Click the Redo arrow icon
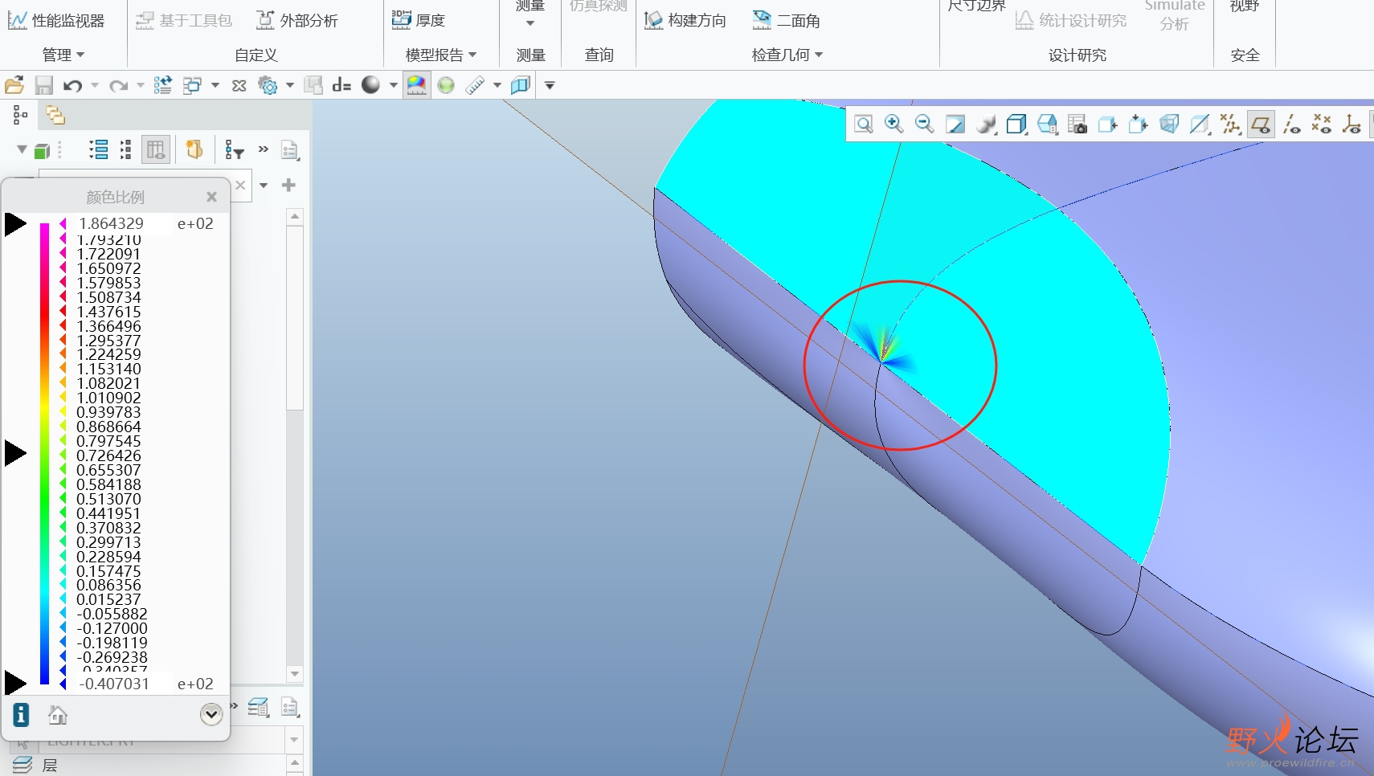 click(x=118, y=85)
